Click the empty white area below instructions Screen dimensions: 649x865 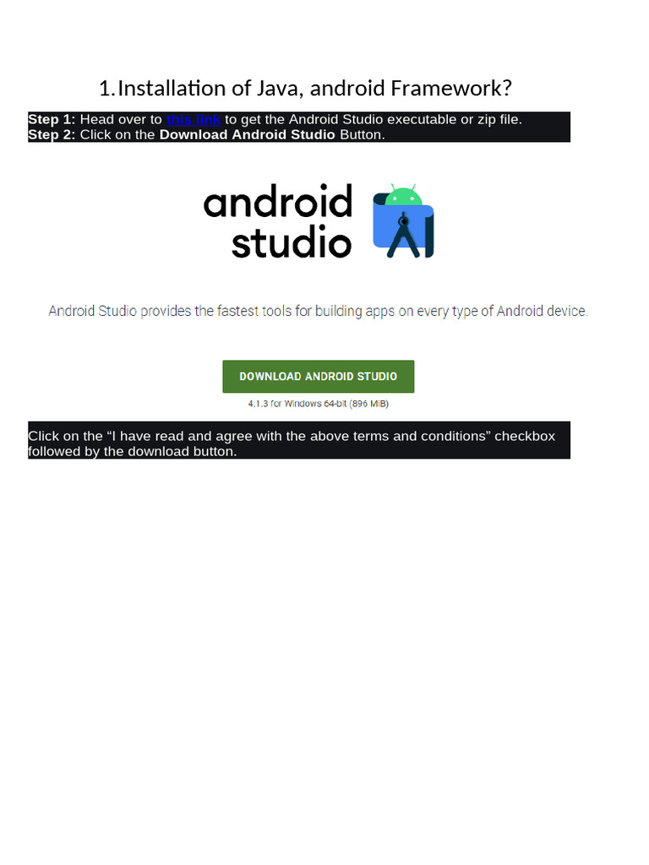(324, 634)
